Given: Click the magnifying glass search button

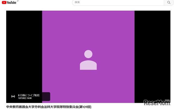Looking at the screenshot, I should click(169, 2).
